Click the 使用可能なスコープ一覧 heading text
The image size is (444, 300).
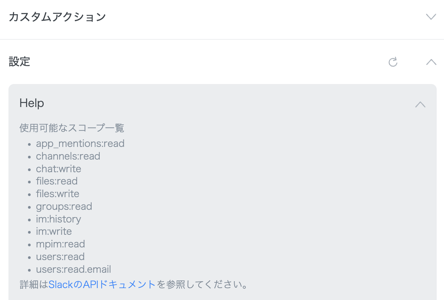pyautogui.click(x=71, y=128)
